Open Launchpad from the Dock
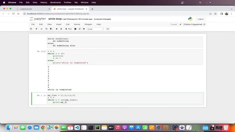 (16, 128)
